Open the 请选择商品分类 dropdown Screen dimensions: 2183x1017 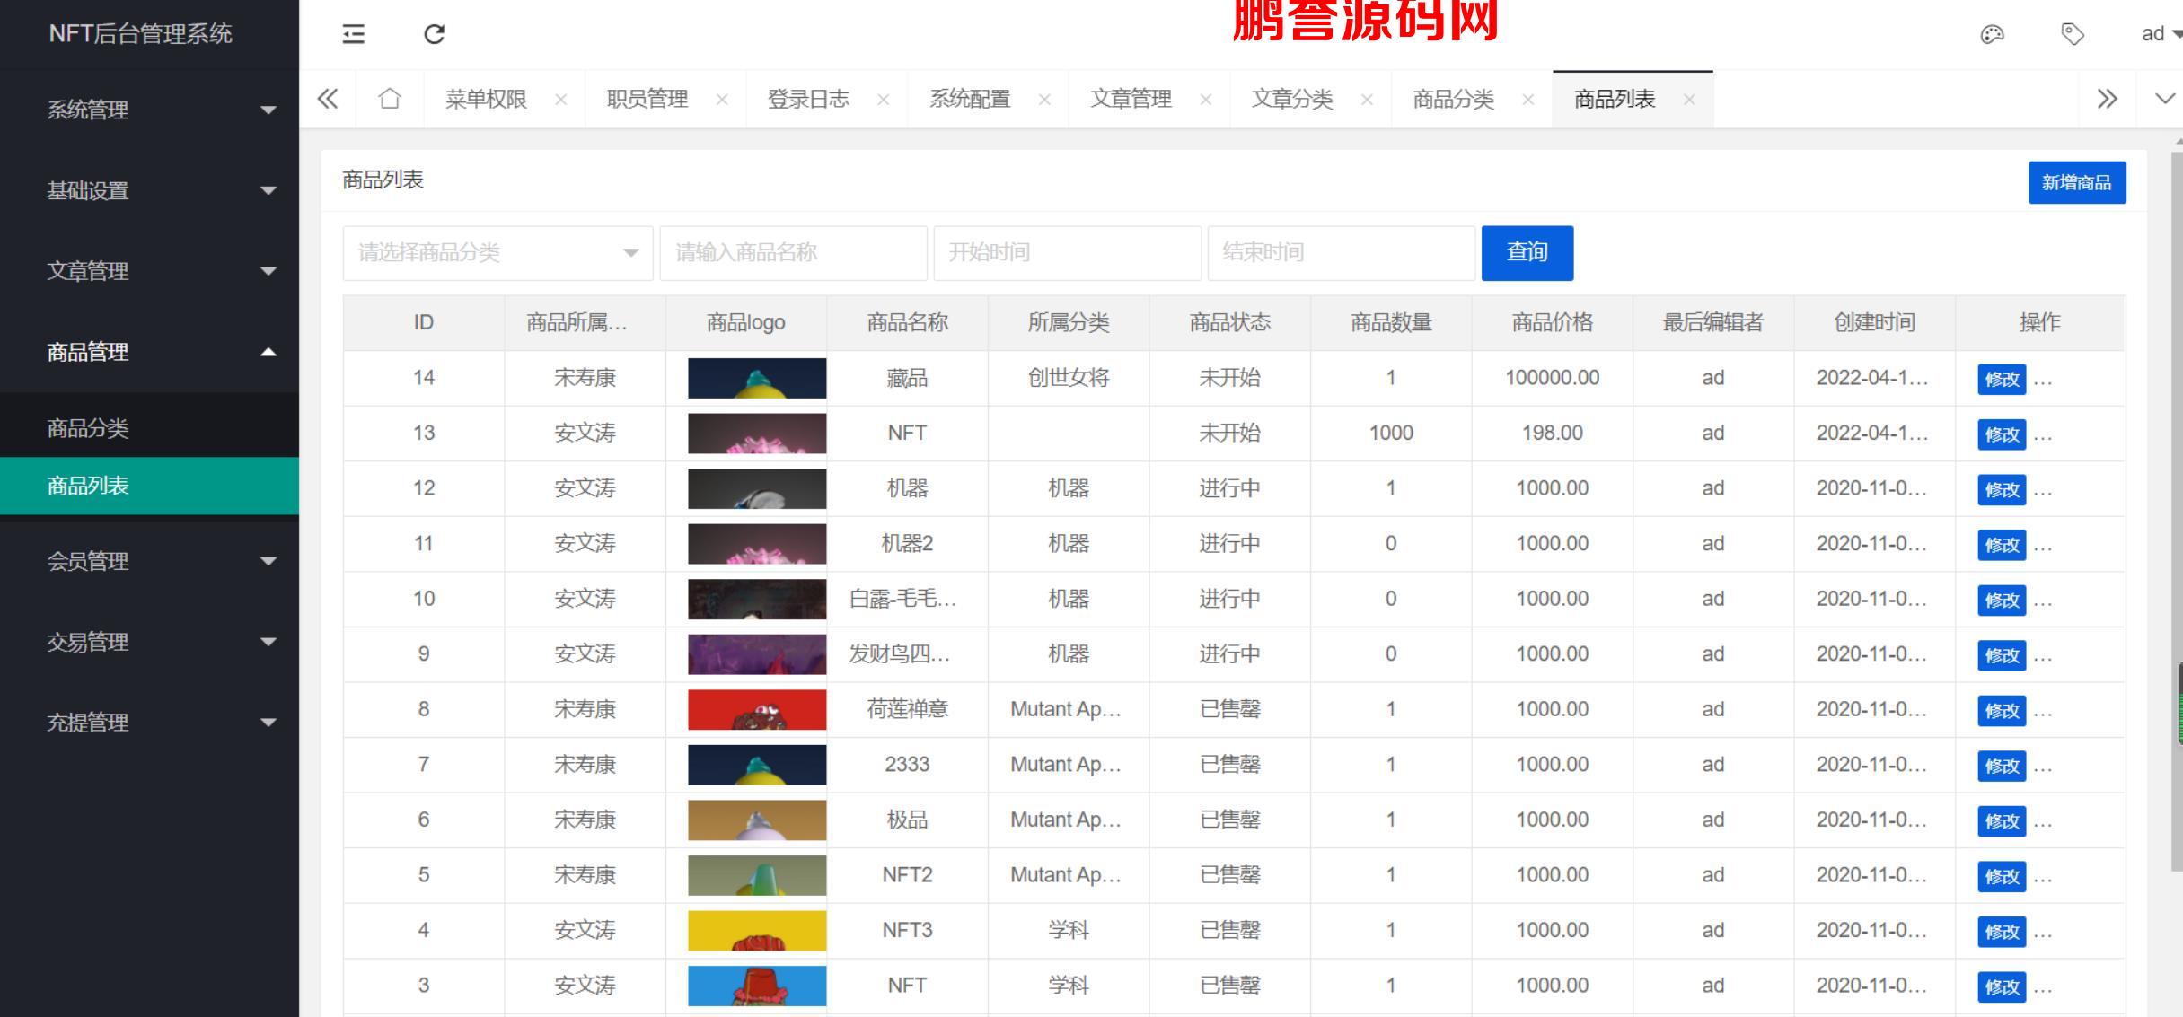point(497,253)
